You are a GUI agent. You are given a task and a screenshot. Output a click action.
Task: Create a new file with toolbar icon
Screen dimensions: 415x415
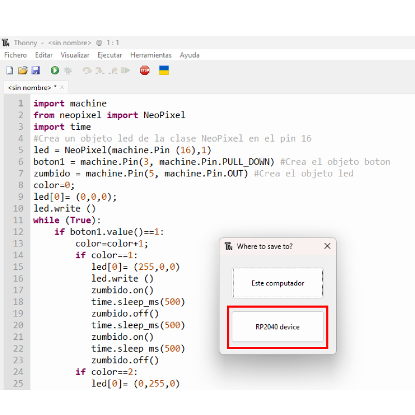coord(9,71)
